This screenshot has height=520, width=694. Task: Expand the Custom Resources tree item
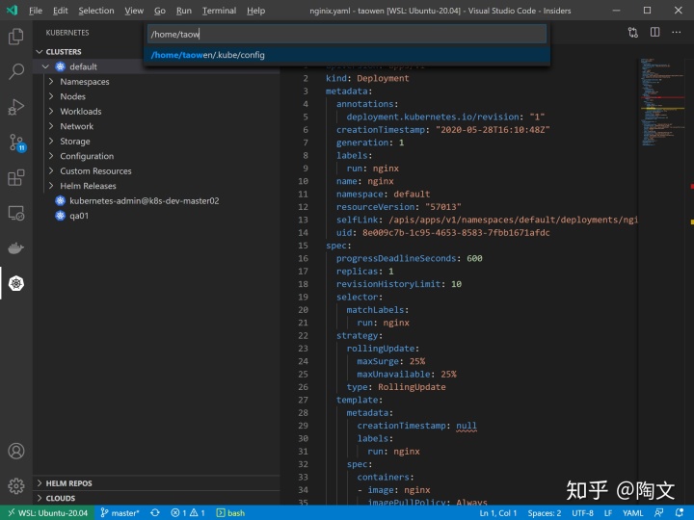51,170
